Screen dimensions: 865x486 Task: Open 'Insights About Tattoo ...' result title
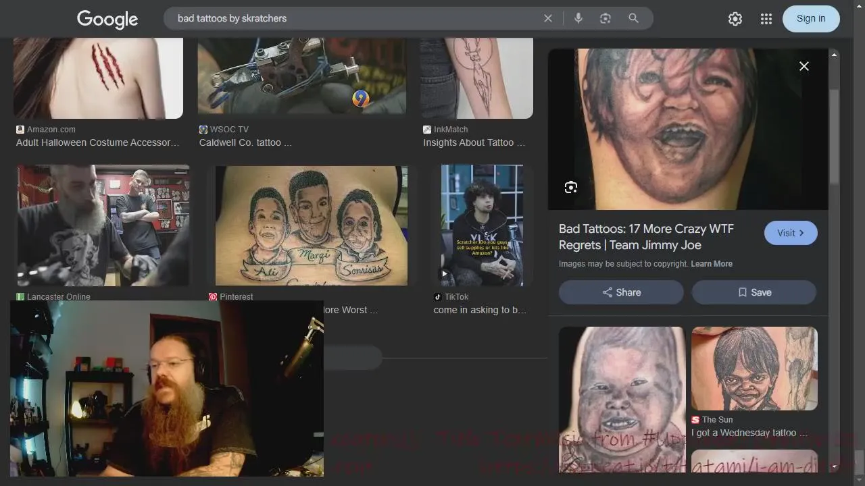[x=474, y=142]
